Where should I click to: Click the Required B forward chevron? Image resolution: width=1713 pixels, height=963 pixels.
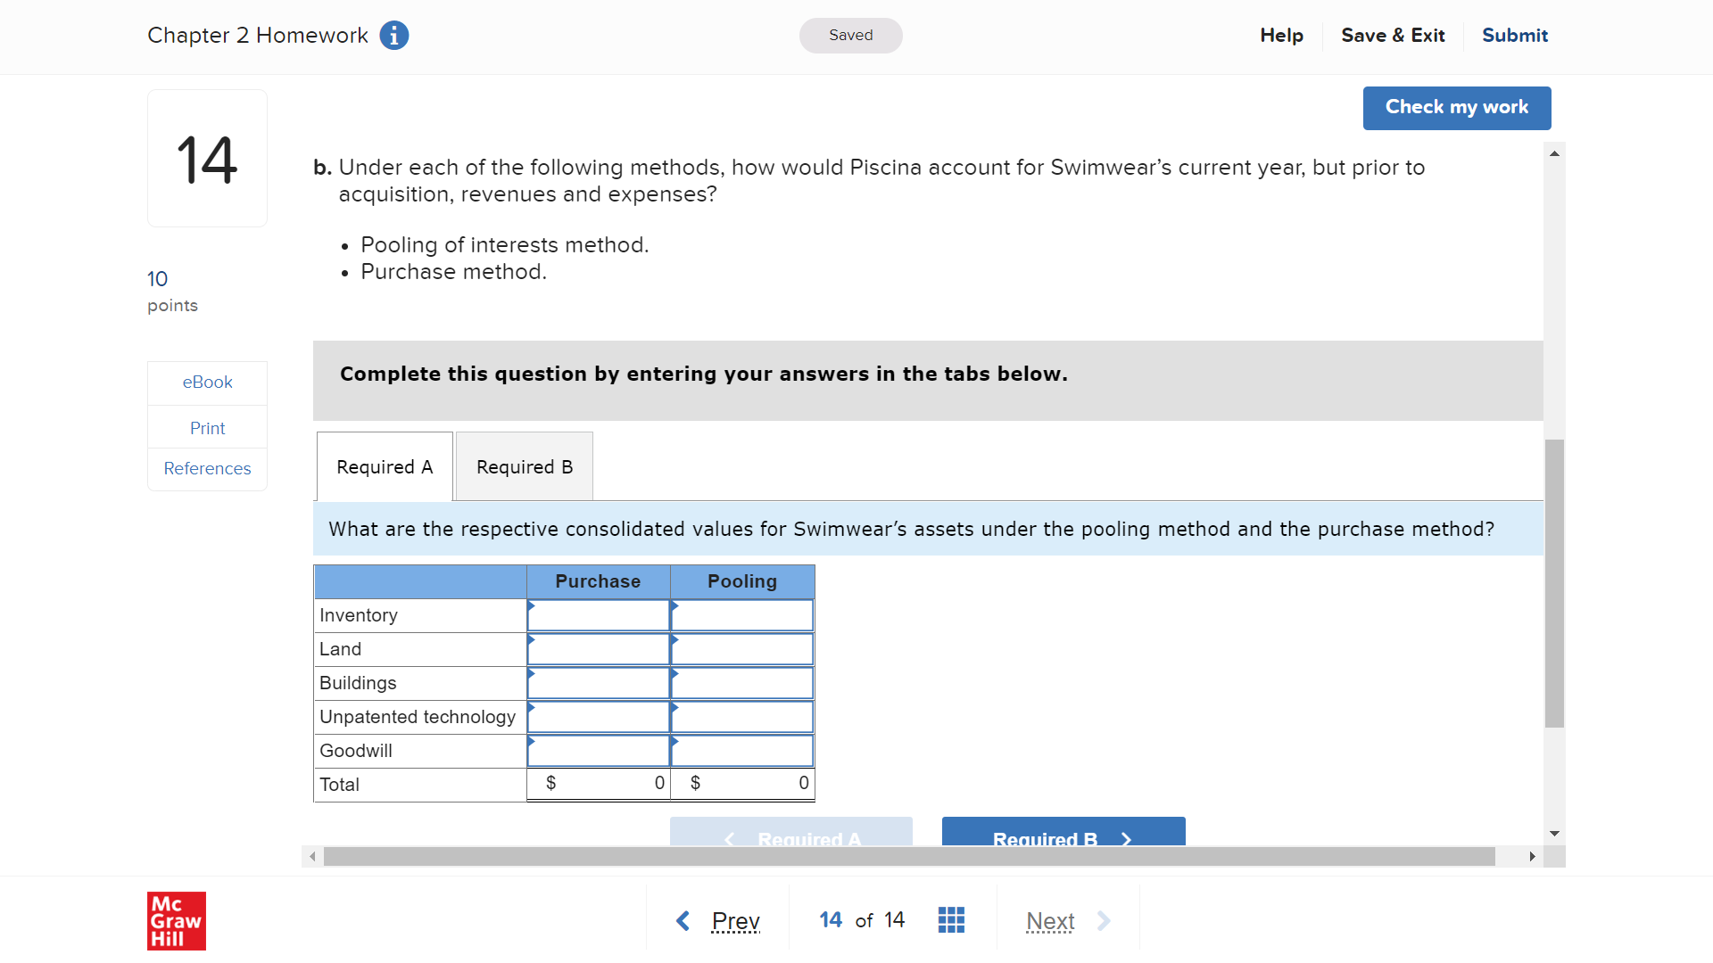pyautogui.click(x=1125, y=839)
